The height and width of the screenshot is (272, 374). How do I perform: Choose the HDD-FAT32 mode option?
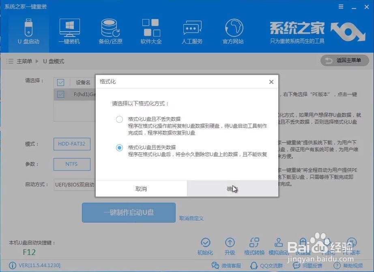[x=72, y=144]
